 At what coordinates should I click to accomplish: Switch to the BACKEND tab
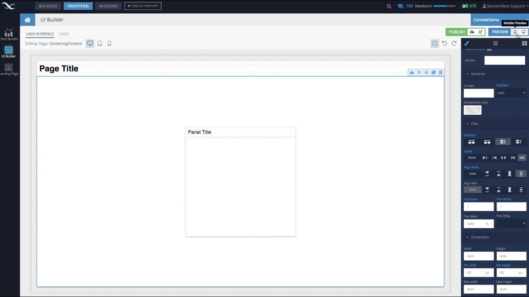click(x=48, y=6)
